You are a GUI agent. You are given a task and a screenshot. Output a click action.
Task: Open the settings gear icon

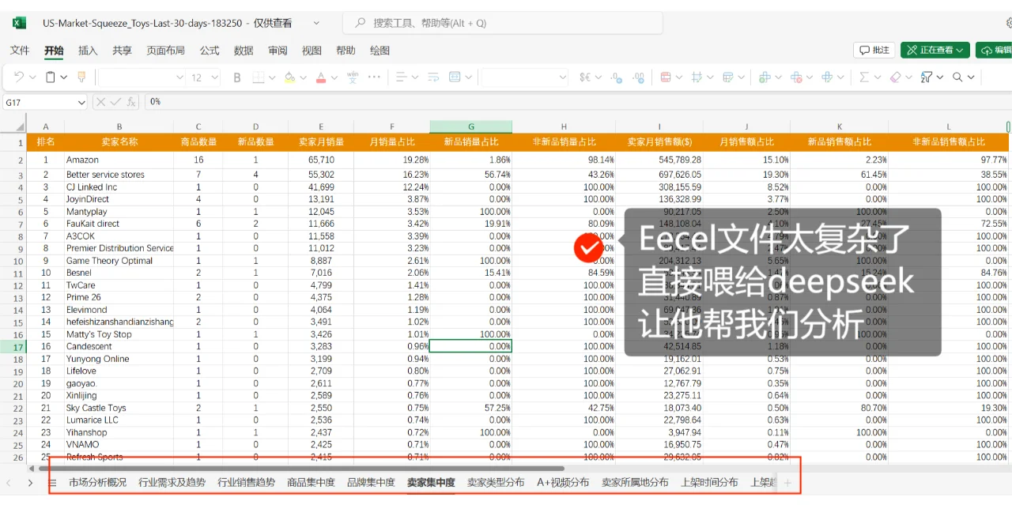(1007, 24)
